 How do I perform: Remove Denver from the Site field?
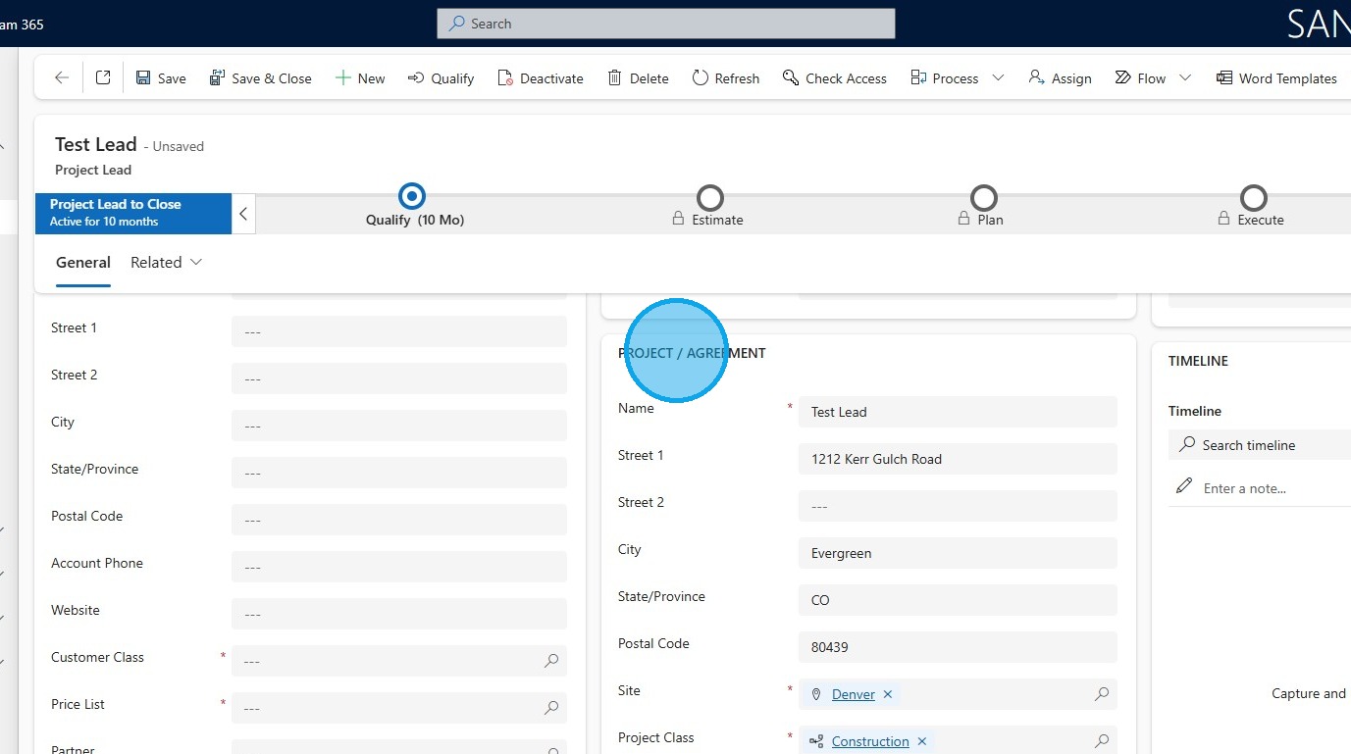point(888,694)
